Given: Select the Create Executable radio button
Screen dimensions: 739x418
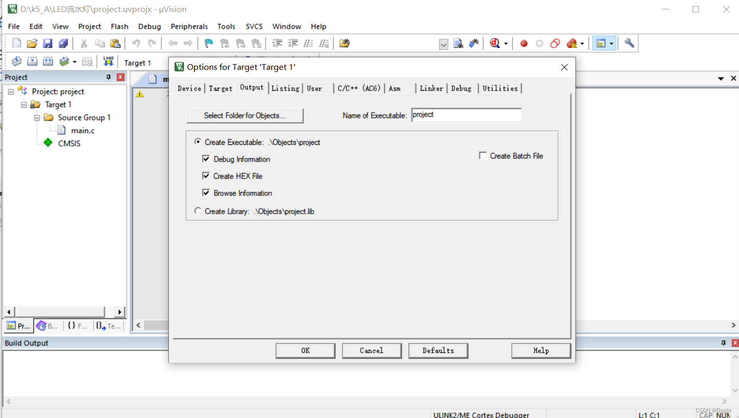Looking at the screenshot, I should pos(198,142).
